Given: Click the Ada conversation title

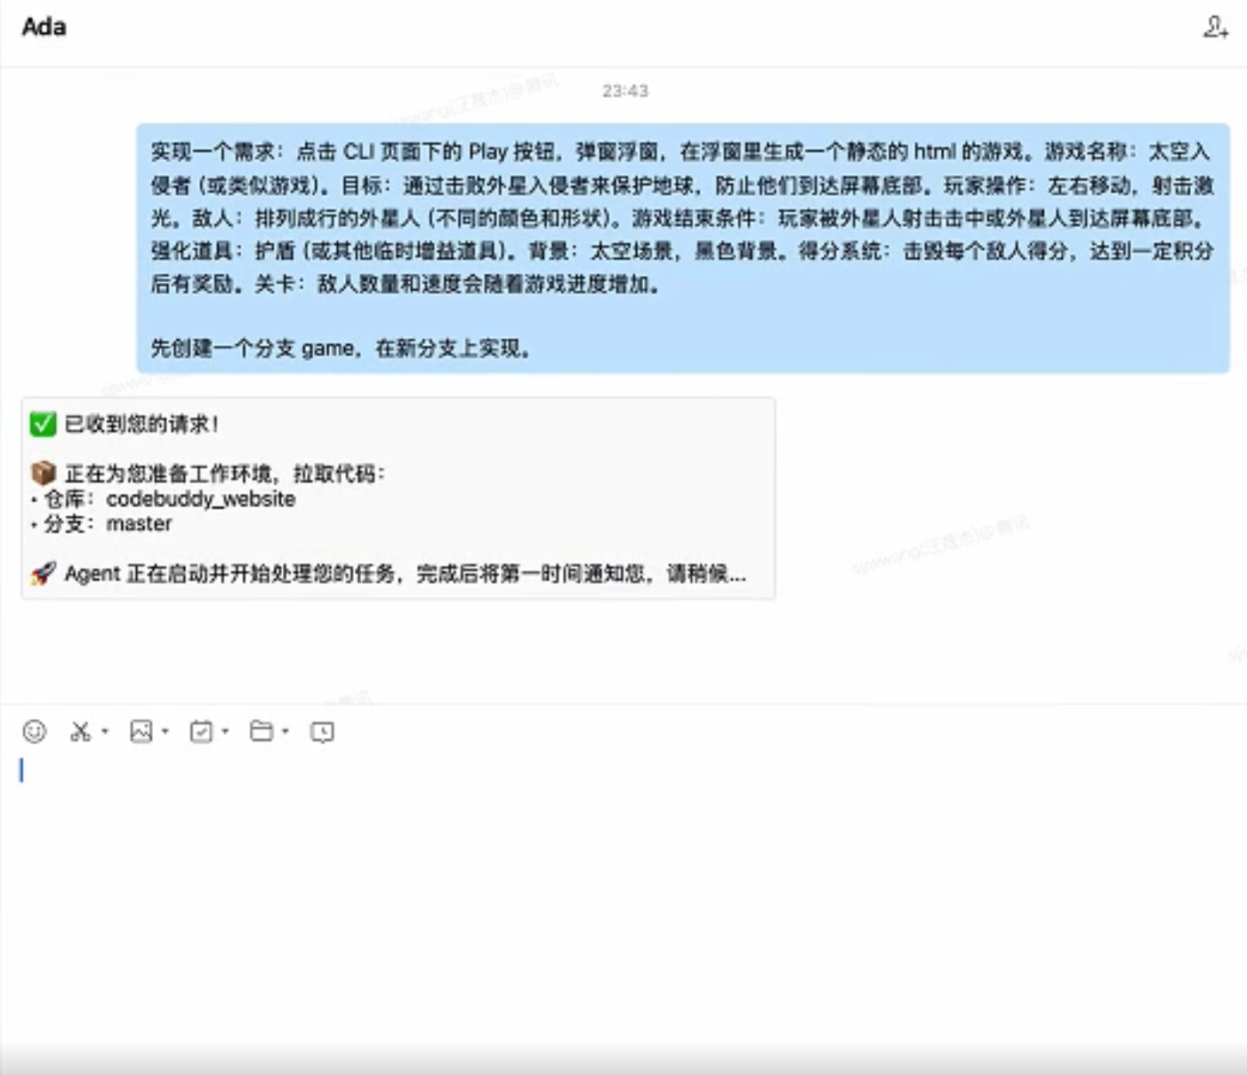Looking at the screenshot, I should [44, 27].
